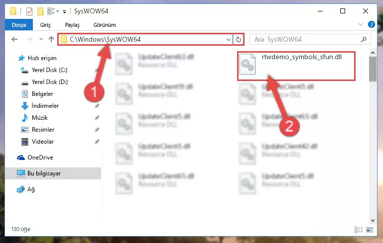This screenshot has height=243, width=383.
Task: Select the rtwdemo_symbols_sfun.dll file name
Action: 302,57
